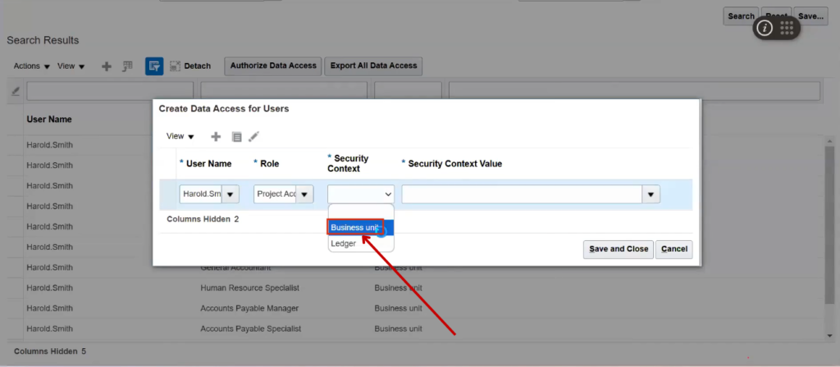The width and height of the screenshot is (840, 367).
Task: Click the round info icon at top right
Action: click(x=765, y=28)
